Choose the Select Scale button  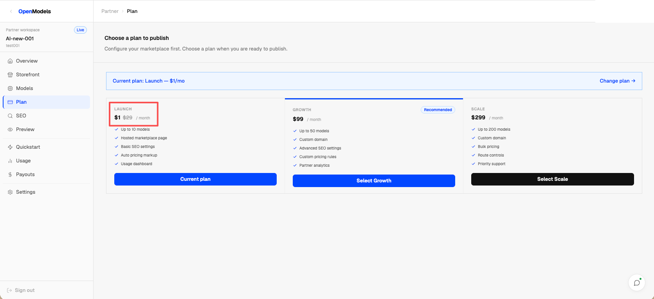click(552, 179)
